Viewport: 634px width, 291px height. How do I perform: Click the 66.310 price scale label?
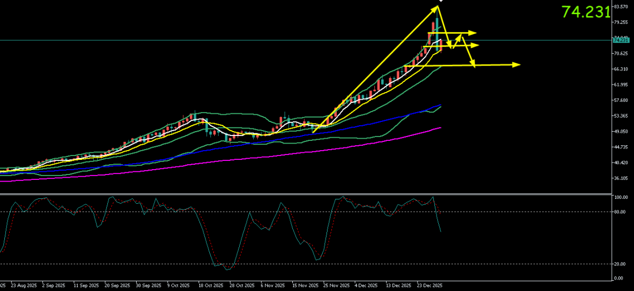tap(621, 69)
